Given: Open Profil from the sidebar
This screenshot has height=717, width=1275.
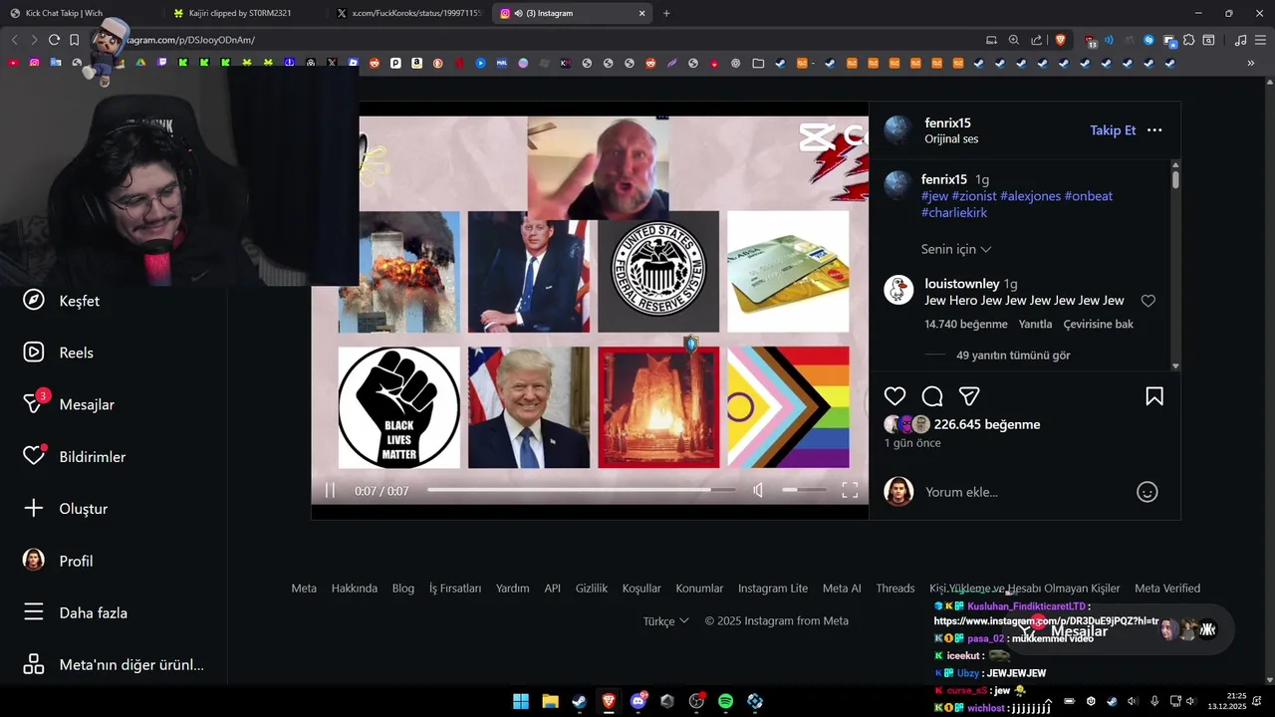Looking at the screenshot, I should point(58,561).
